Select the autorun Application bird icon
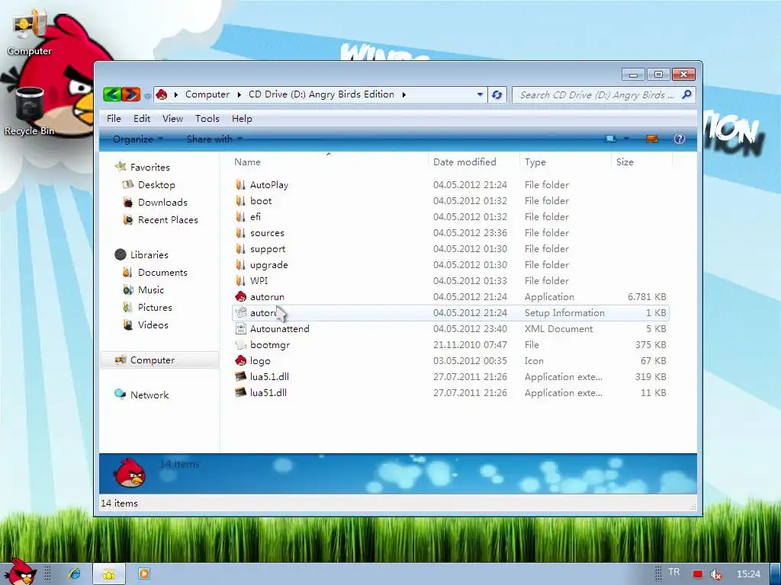Screen dimensions: 781x585 coord(240,296)
